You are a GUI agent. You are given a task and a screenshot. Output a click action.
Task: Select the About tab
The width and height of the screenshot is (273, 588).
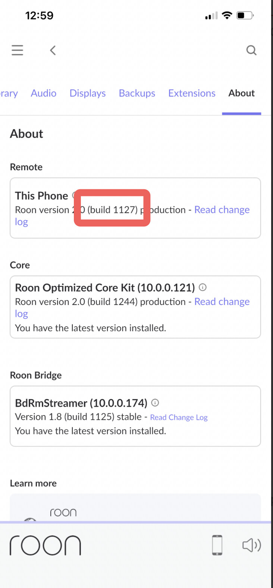(x=242, y=93)
